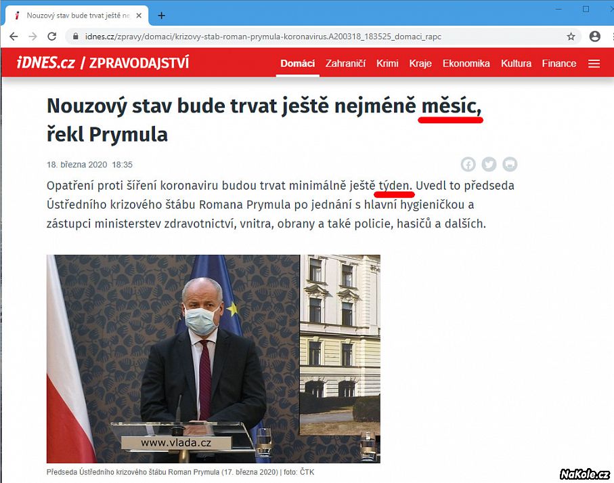Open the Zahraničí section

[x=345, y=64]
